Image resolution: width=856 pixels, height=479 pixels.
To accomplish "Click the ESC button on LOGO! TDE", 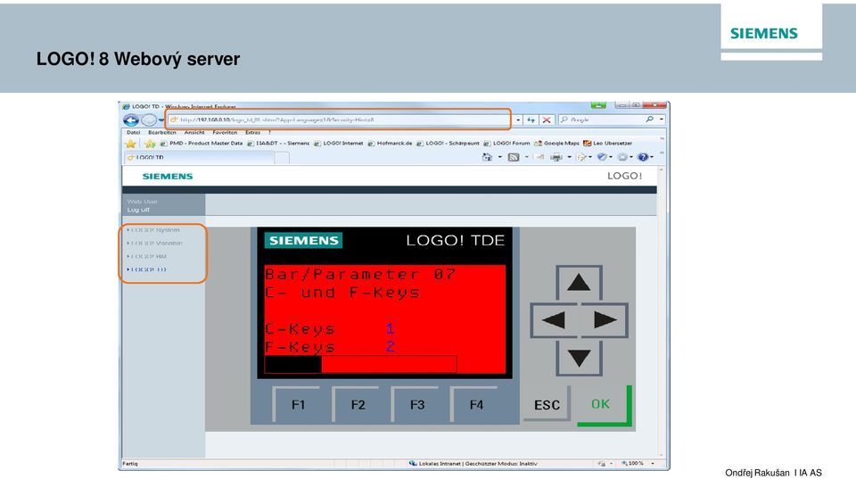I will pos(547,405).
